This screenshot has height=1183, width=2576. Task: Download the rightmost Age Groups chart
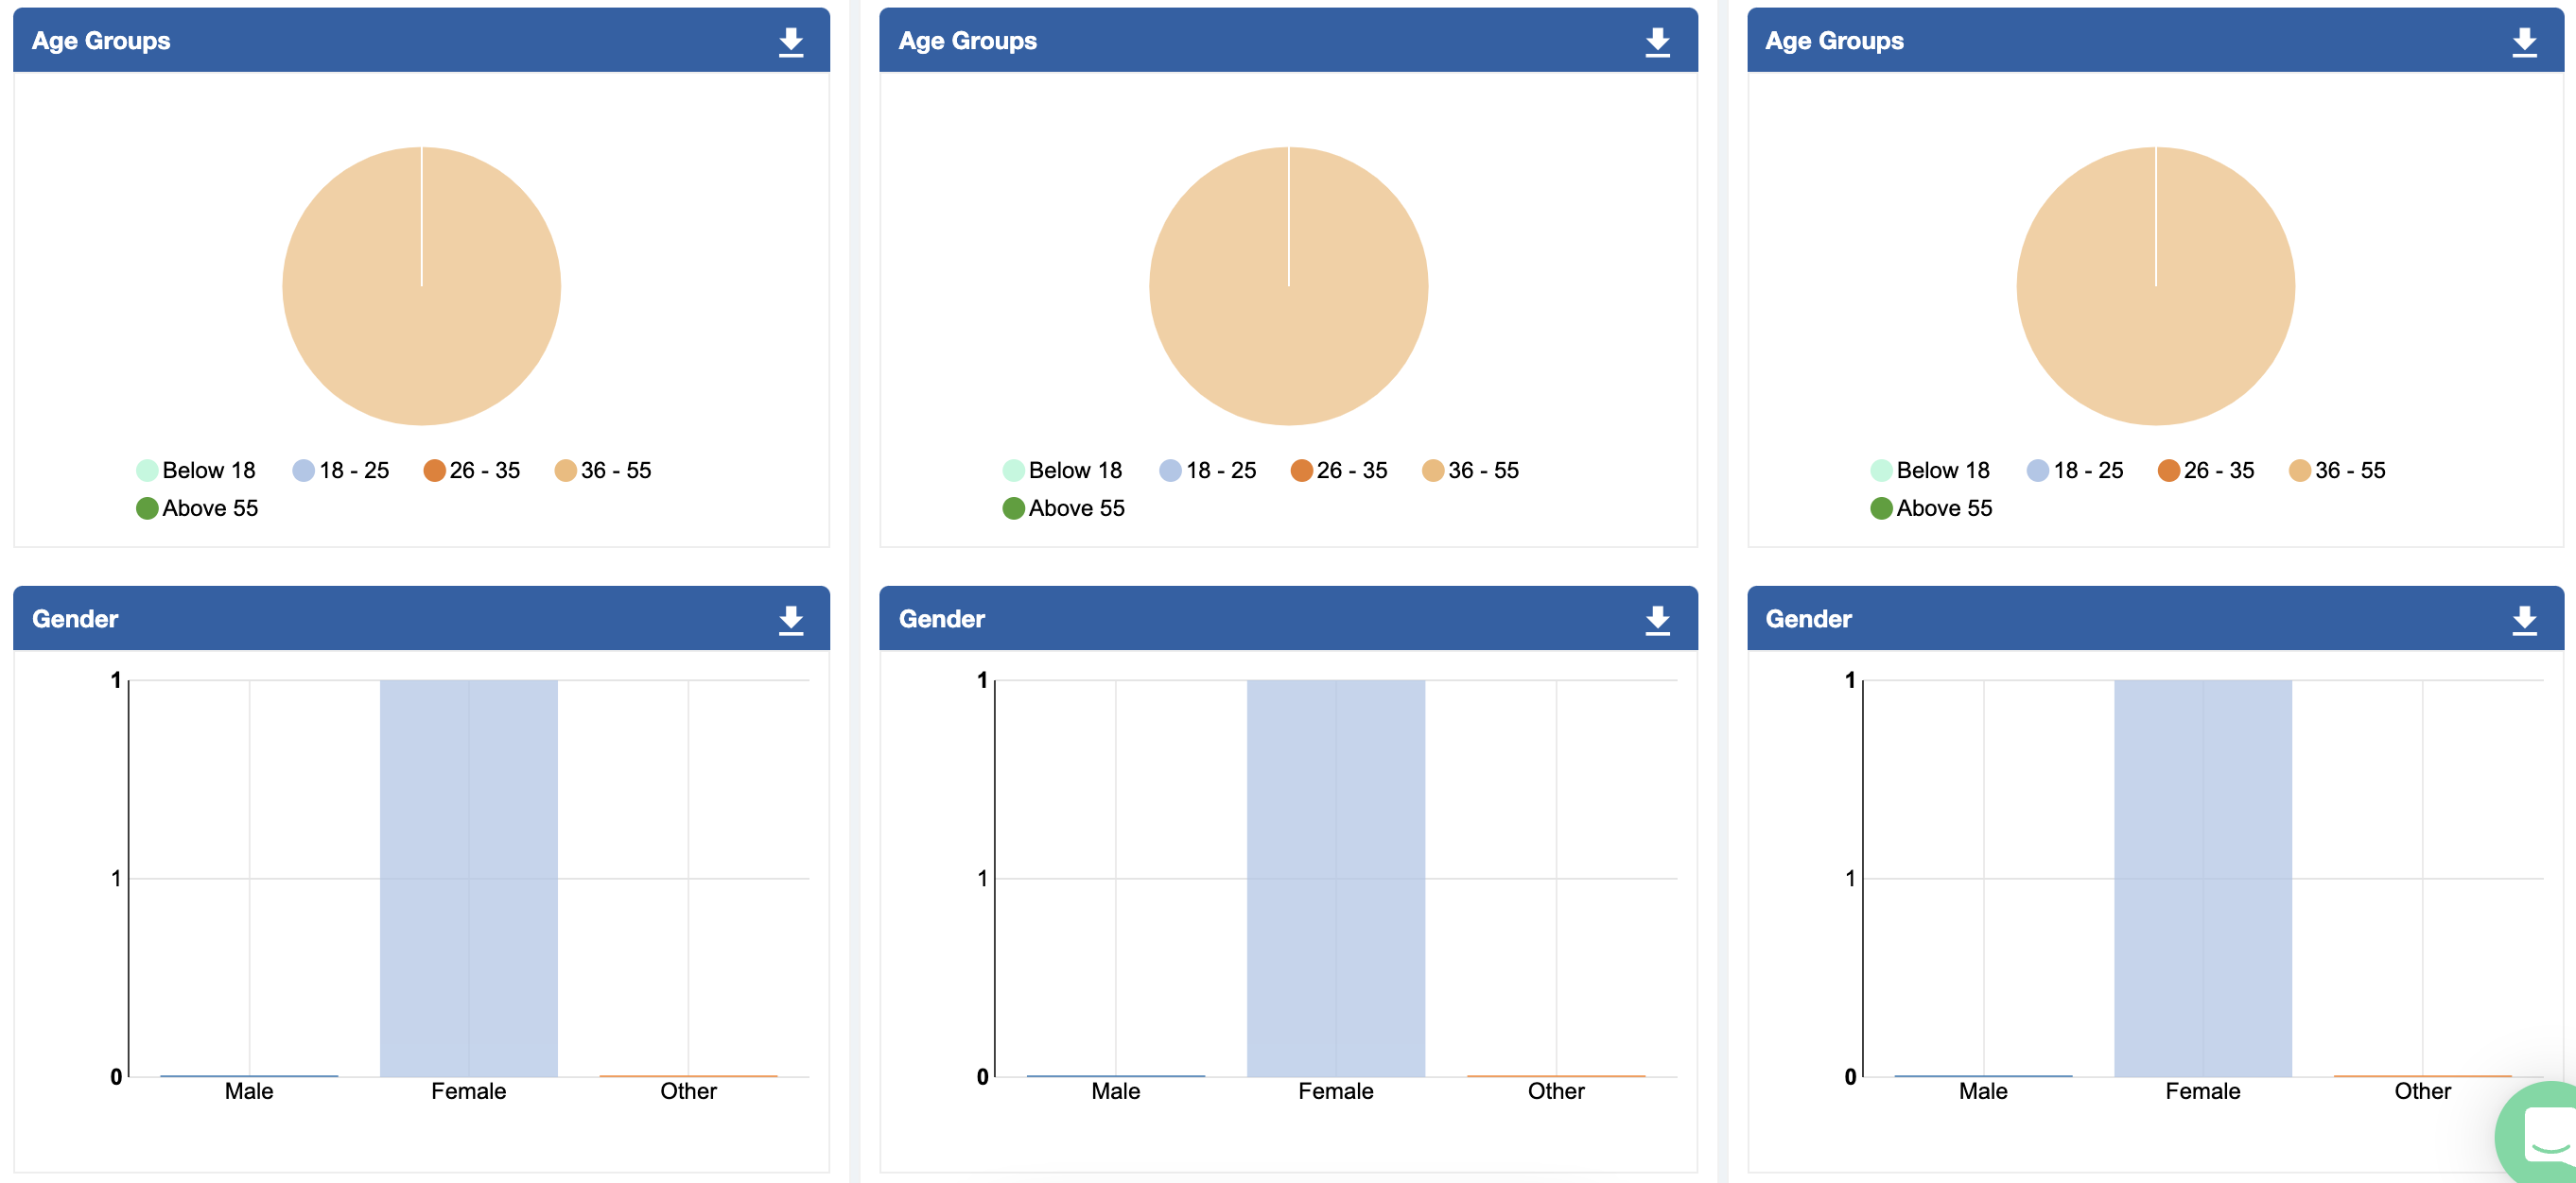tap(2525, 42)
